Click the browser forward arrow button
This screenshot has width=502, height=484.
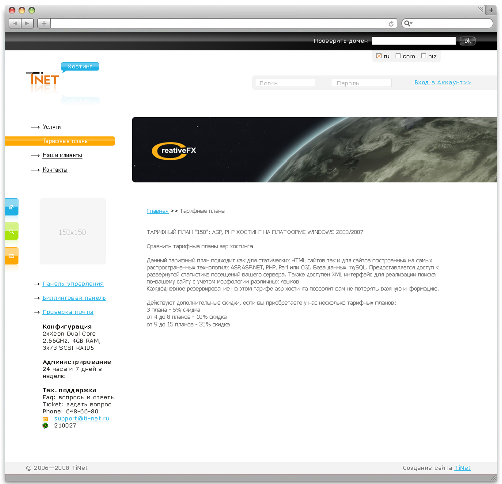(x=27, y=23)
